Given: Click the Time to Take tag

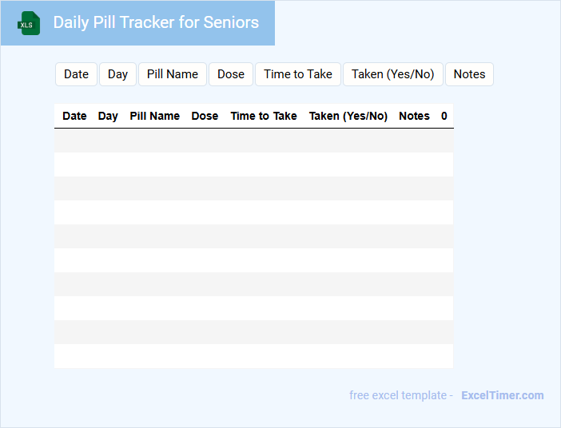Looking at the screenshot, I should (298, 74).
